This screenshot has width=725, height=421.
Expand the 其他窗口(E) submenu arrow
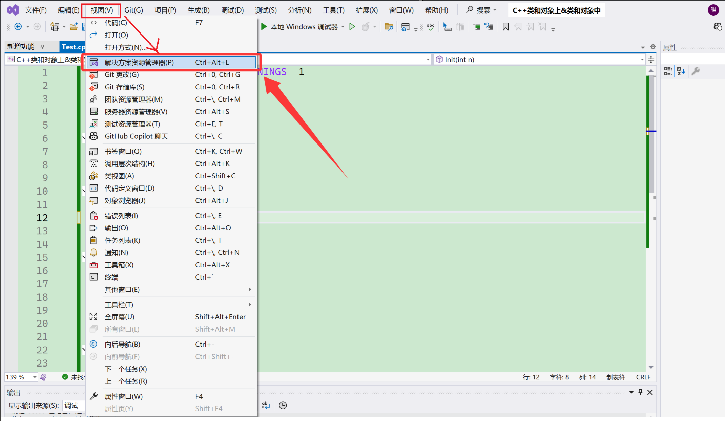[x=250, y=289]
